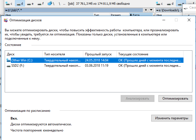Sort file list by Размер column
The width and height of the screenshot is (196, 140).
click(119, 15)
